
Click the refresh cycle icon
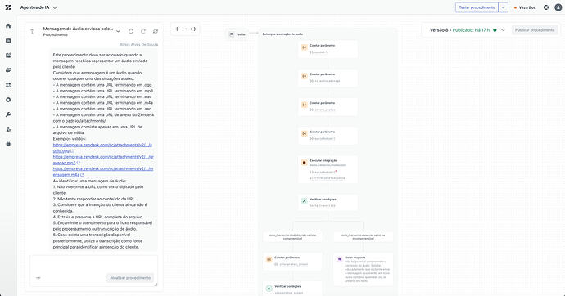156,31
